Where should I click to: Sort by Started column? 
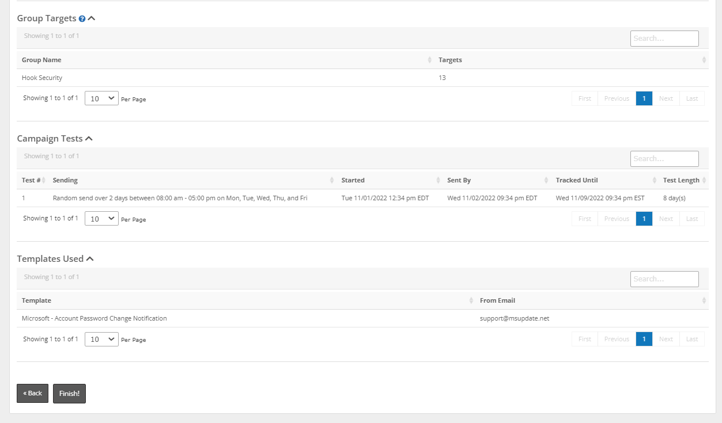[x=390, y=180]
